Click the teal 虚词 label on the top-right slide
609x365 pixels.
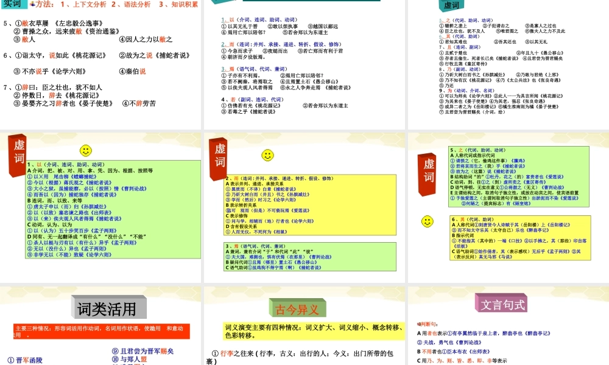[x=451, y=5]
